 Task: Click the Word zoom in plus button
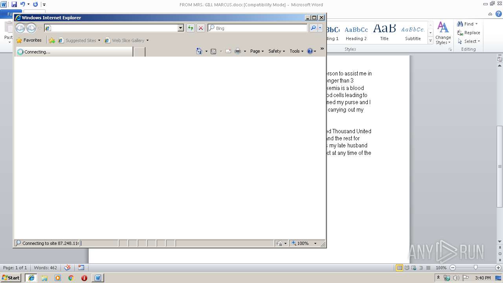click(x=498, y=268)
